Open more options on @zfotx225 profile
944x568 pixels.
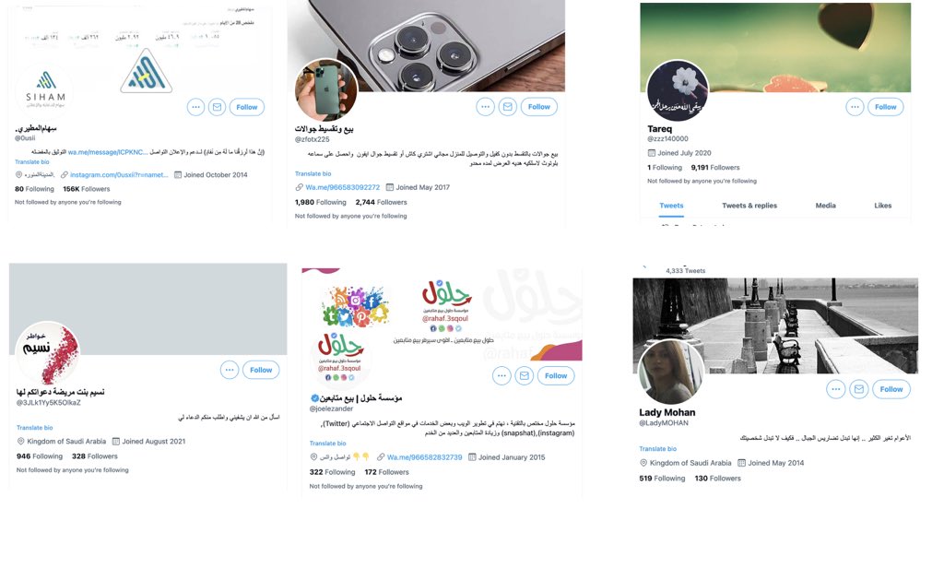[x=485, y=107]
